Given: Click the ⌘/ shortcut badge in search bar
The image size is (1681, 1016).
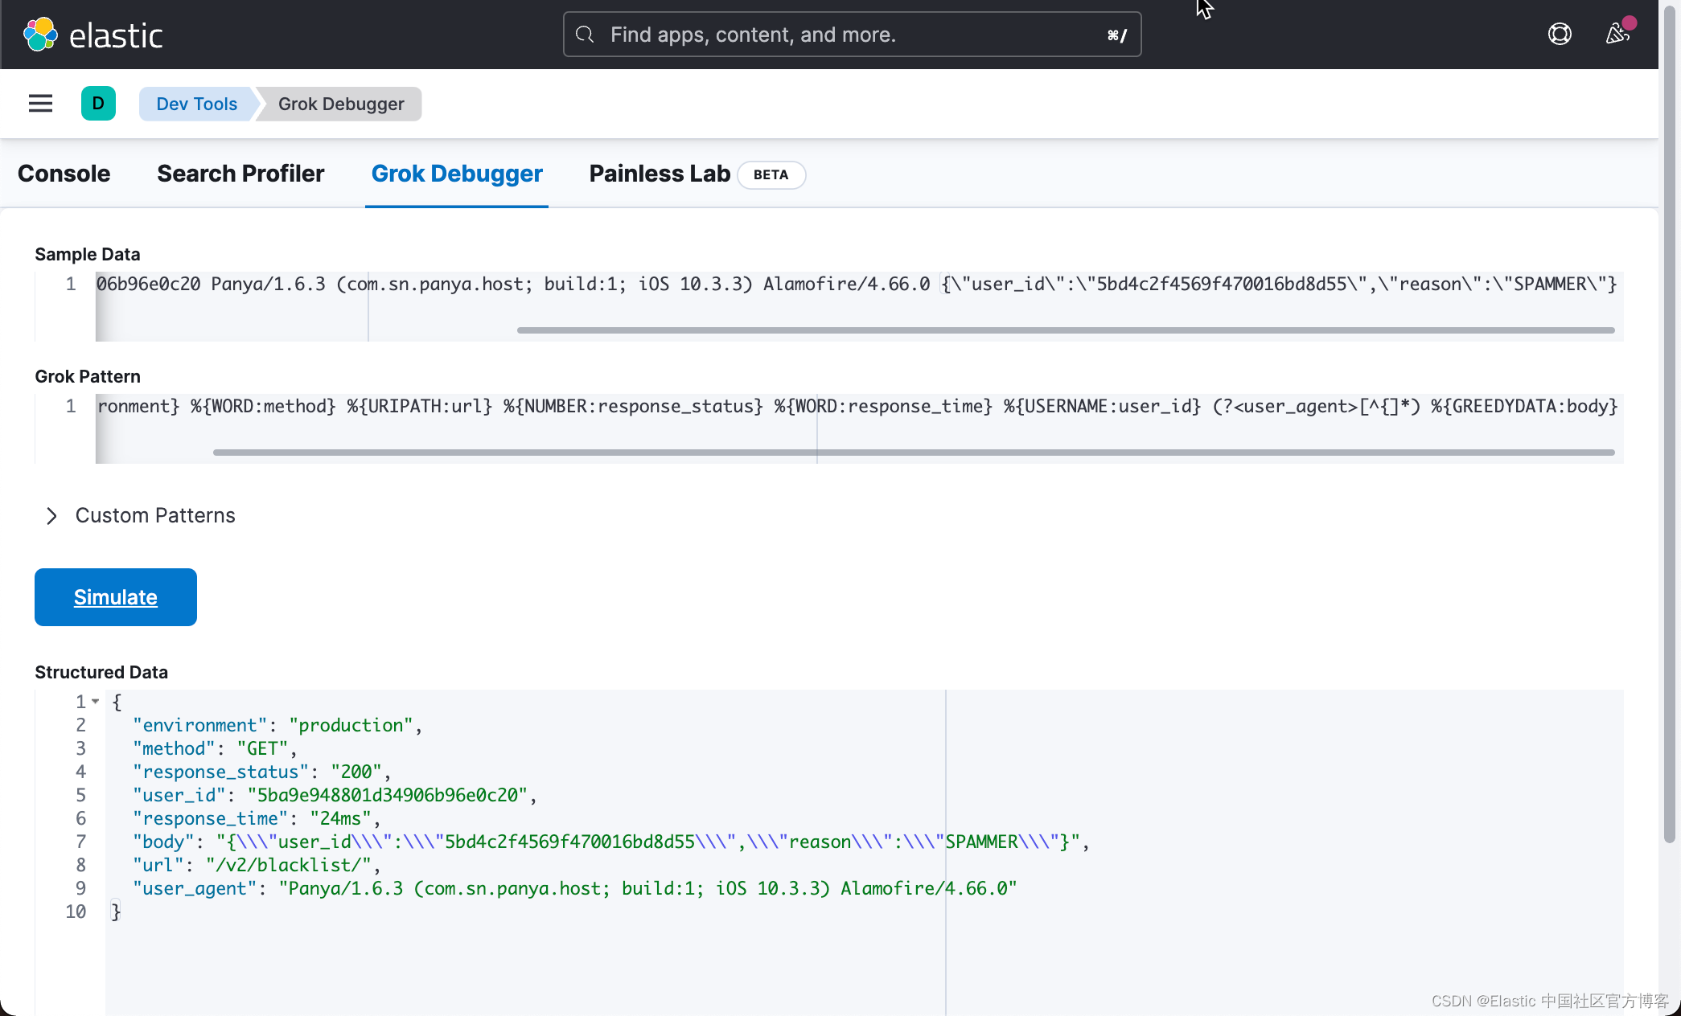Looking at the screenshot, I should tap(1116, 35).
